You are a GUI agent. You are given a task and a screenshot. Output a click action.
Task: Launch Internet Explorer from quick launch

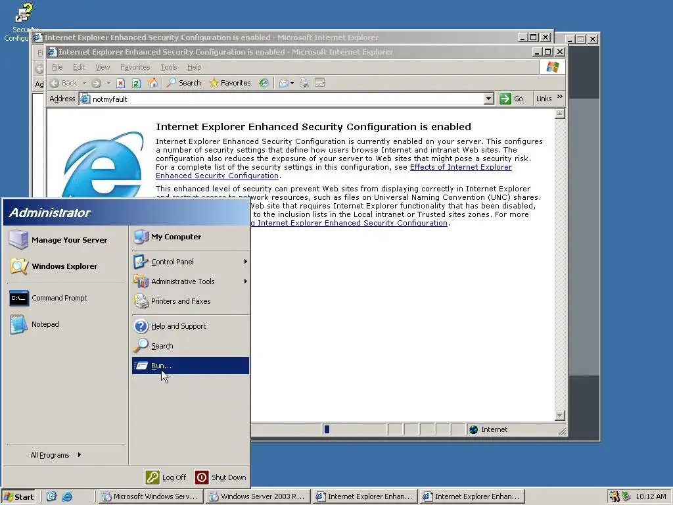pyautogui.click(x=67, y=496)
